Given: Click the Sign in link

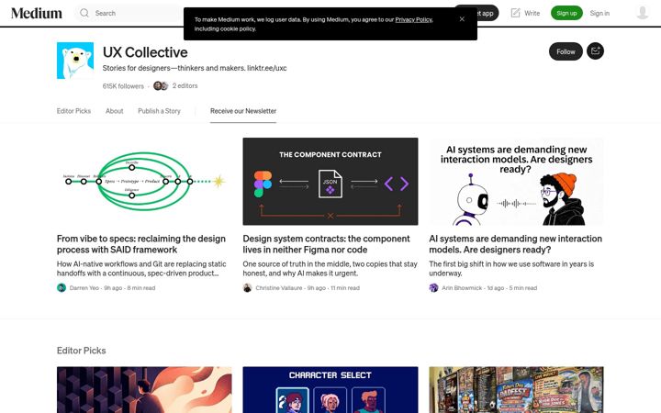Looking at the screenshot, I should [x=599, y=13].
